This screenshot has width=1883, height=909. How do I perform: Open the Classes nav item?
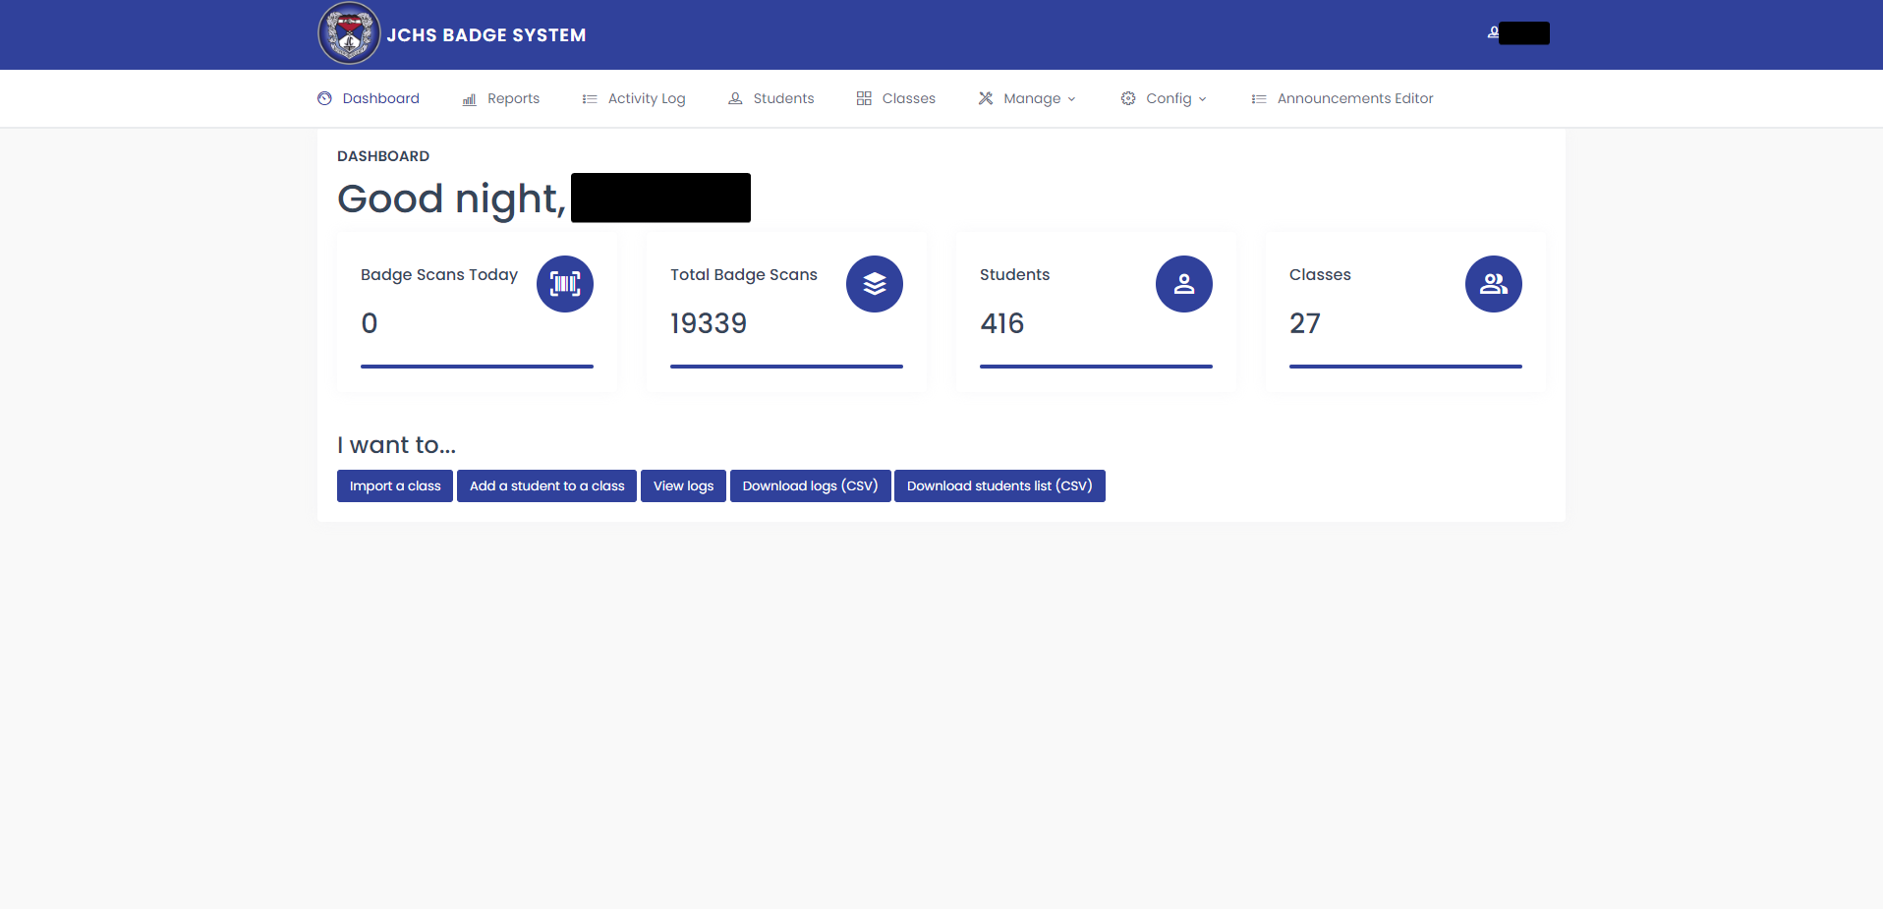908,98
